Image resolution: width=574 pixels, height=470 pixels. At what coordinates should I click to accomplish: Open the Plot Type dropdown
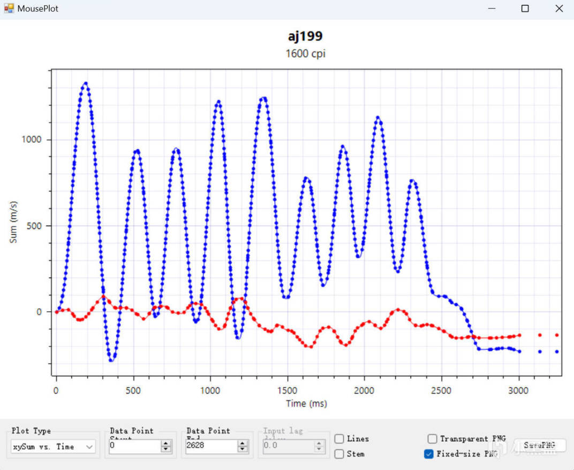[52, 446]
